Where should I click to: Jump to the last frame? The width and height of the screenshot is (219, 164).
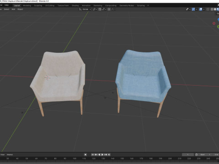click(x=109, y=154)
